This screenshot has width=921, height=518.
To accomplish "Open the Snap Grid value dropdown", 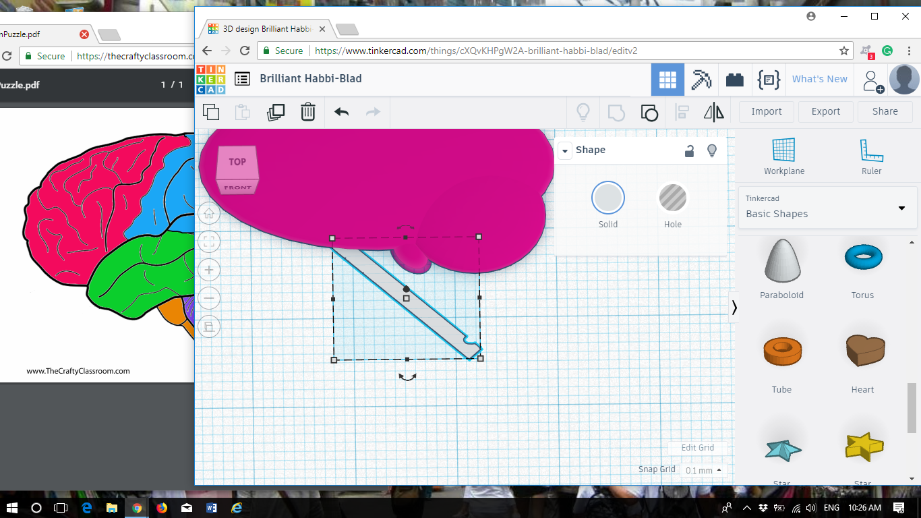I will click(703, 470).
